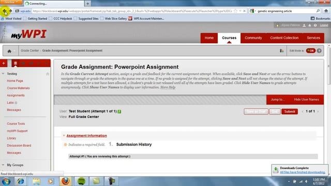The height and width of the screenshot is (186, 331).
Task: Open the More Help link
Action: click(168, 87)
